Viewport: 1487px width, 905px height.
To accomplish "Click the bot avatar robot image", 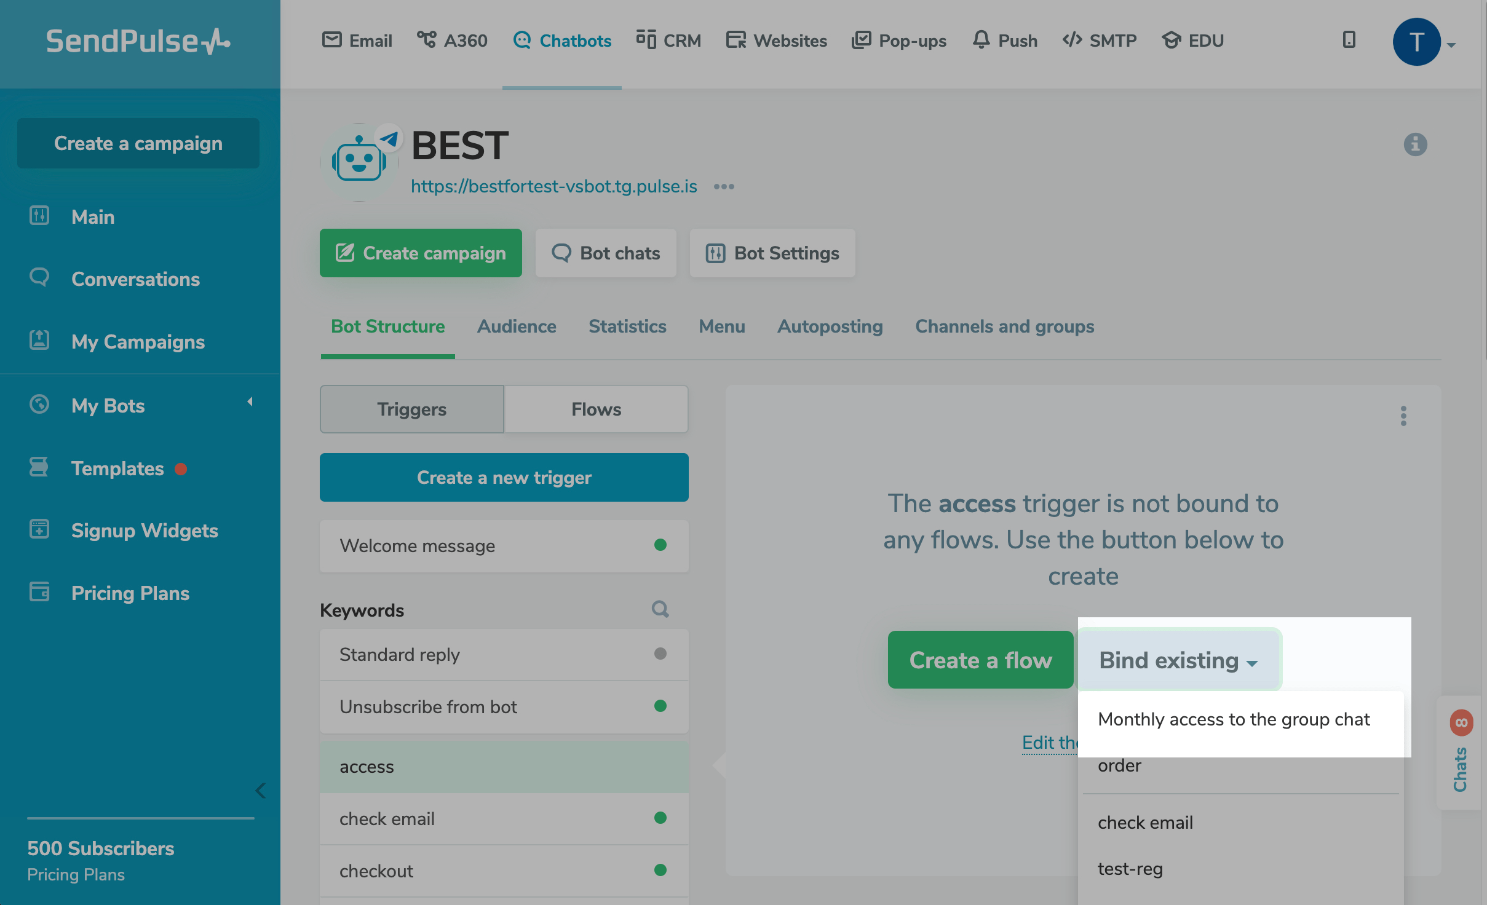I will tap(359, 162).
